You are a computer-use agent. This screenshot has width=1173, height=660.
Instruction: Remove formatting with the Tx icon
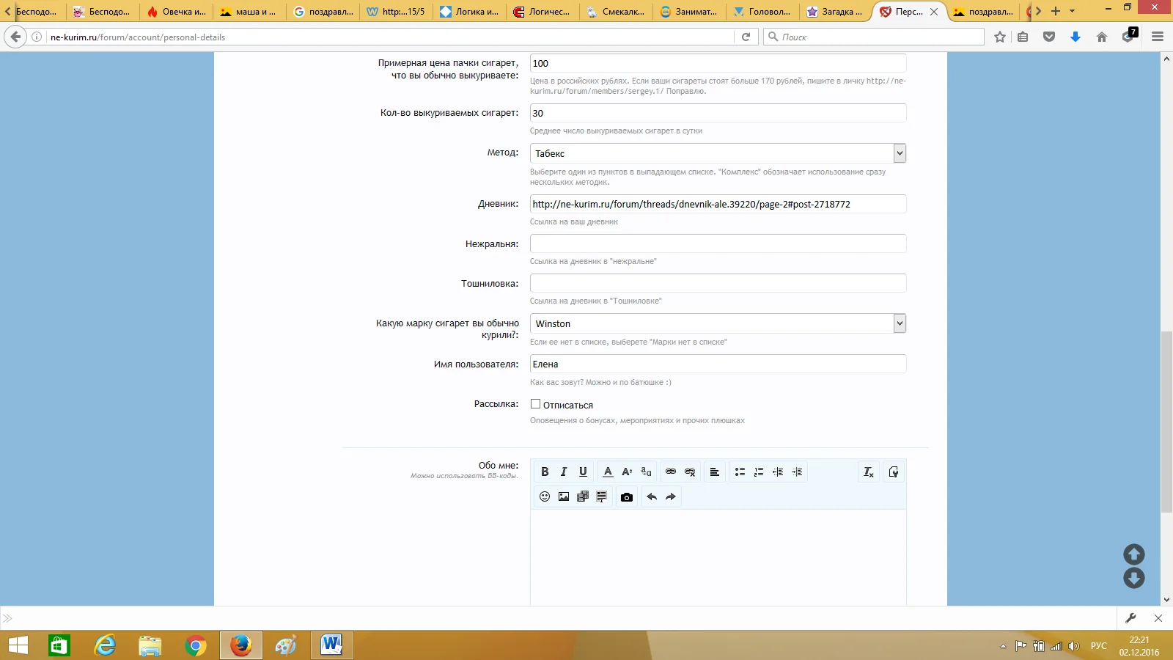[x=868, y=472]
